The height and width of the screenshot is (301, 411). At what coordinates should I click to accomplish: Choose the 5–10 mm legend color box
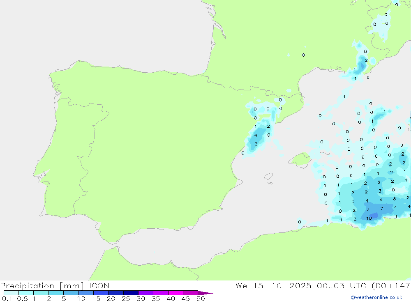pos(71,293)
